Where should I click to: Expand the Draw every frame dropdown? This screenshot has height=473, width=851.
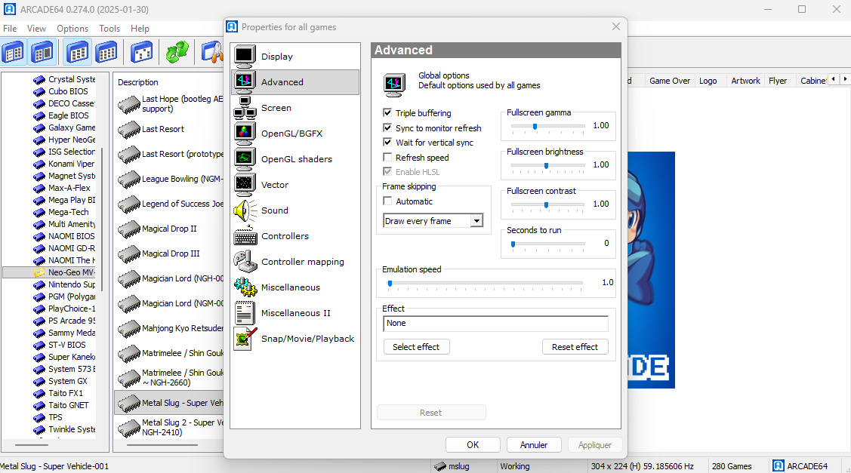(x=476, y=221)
